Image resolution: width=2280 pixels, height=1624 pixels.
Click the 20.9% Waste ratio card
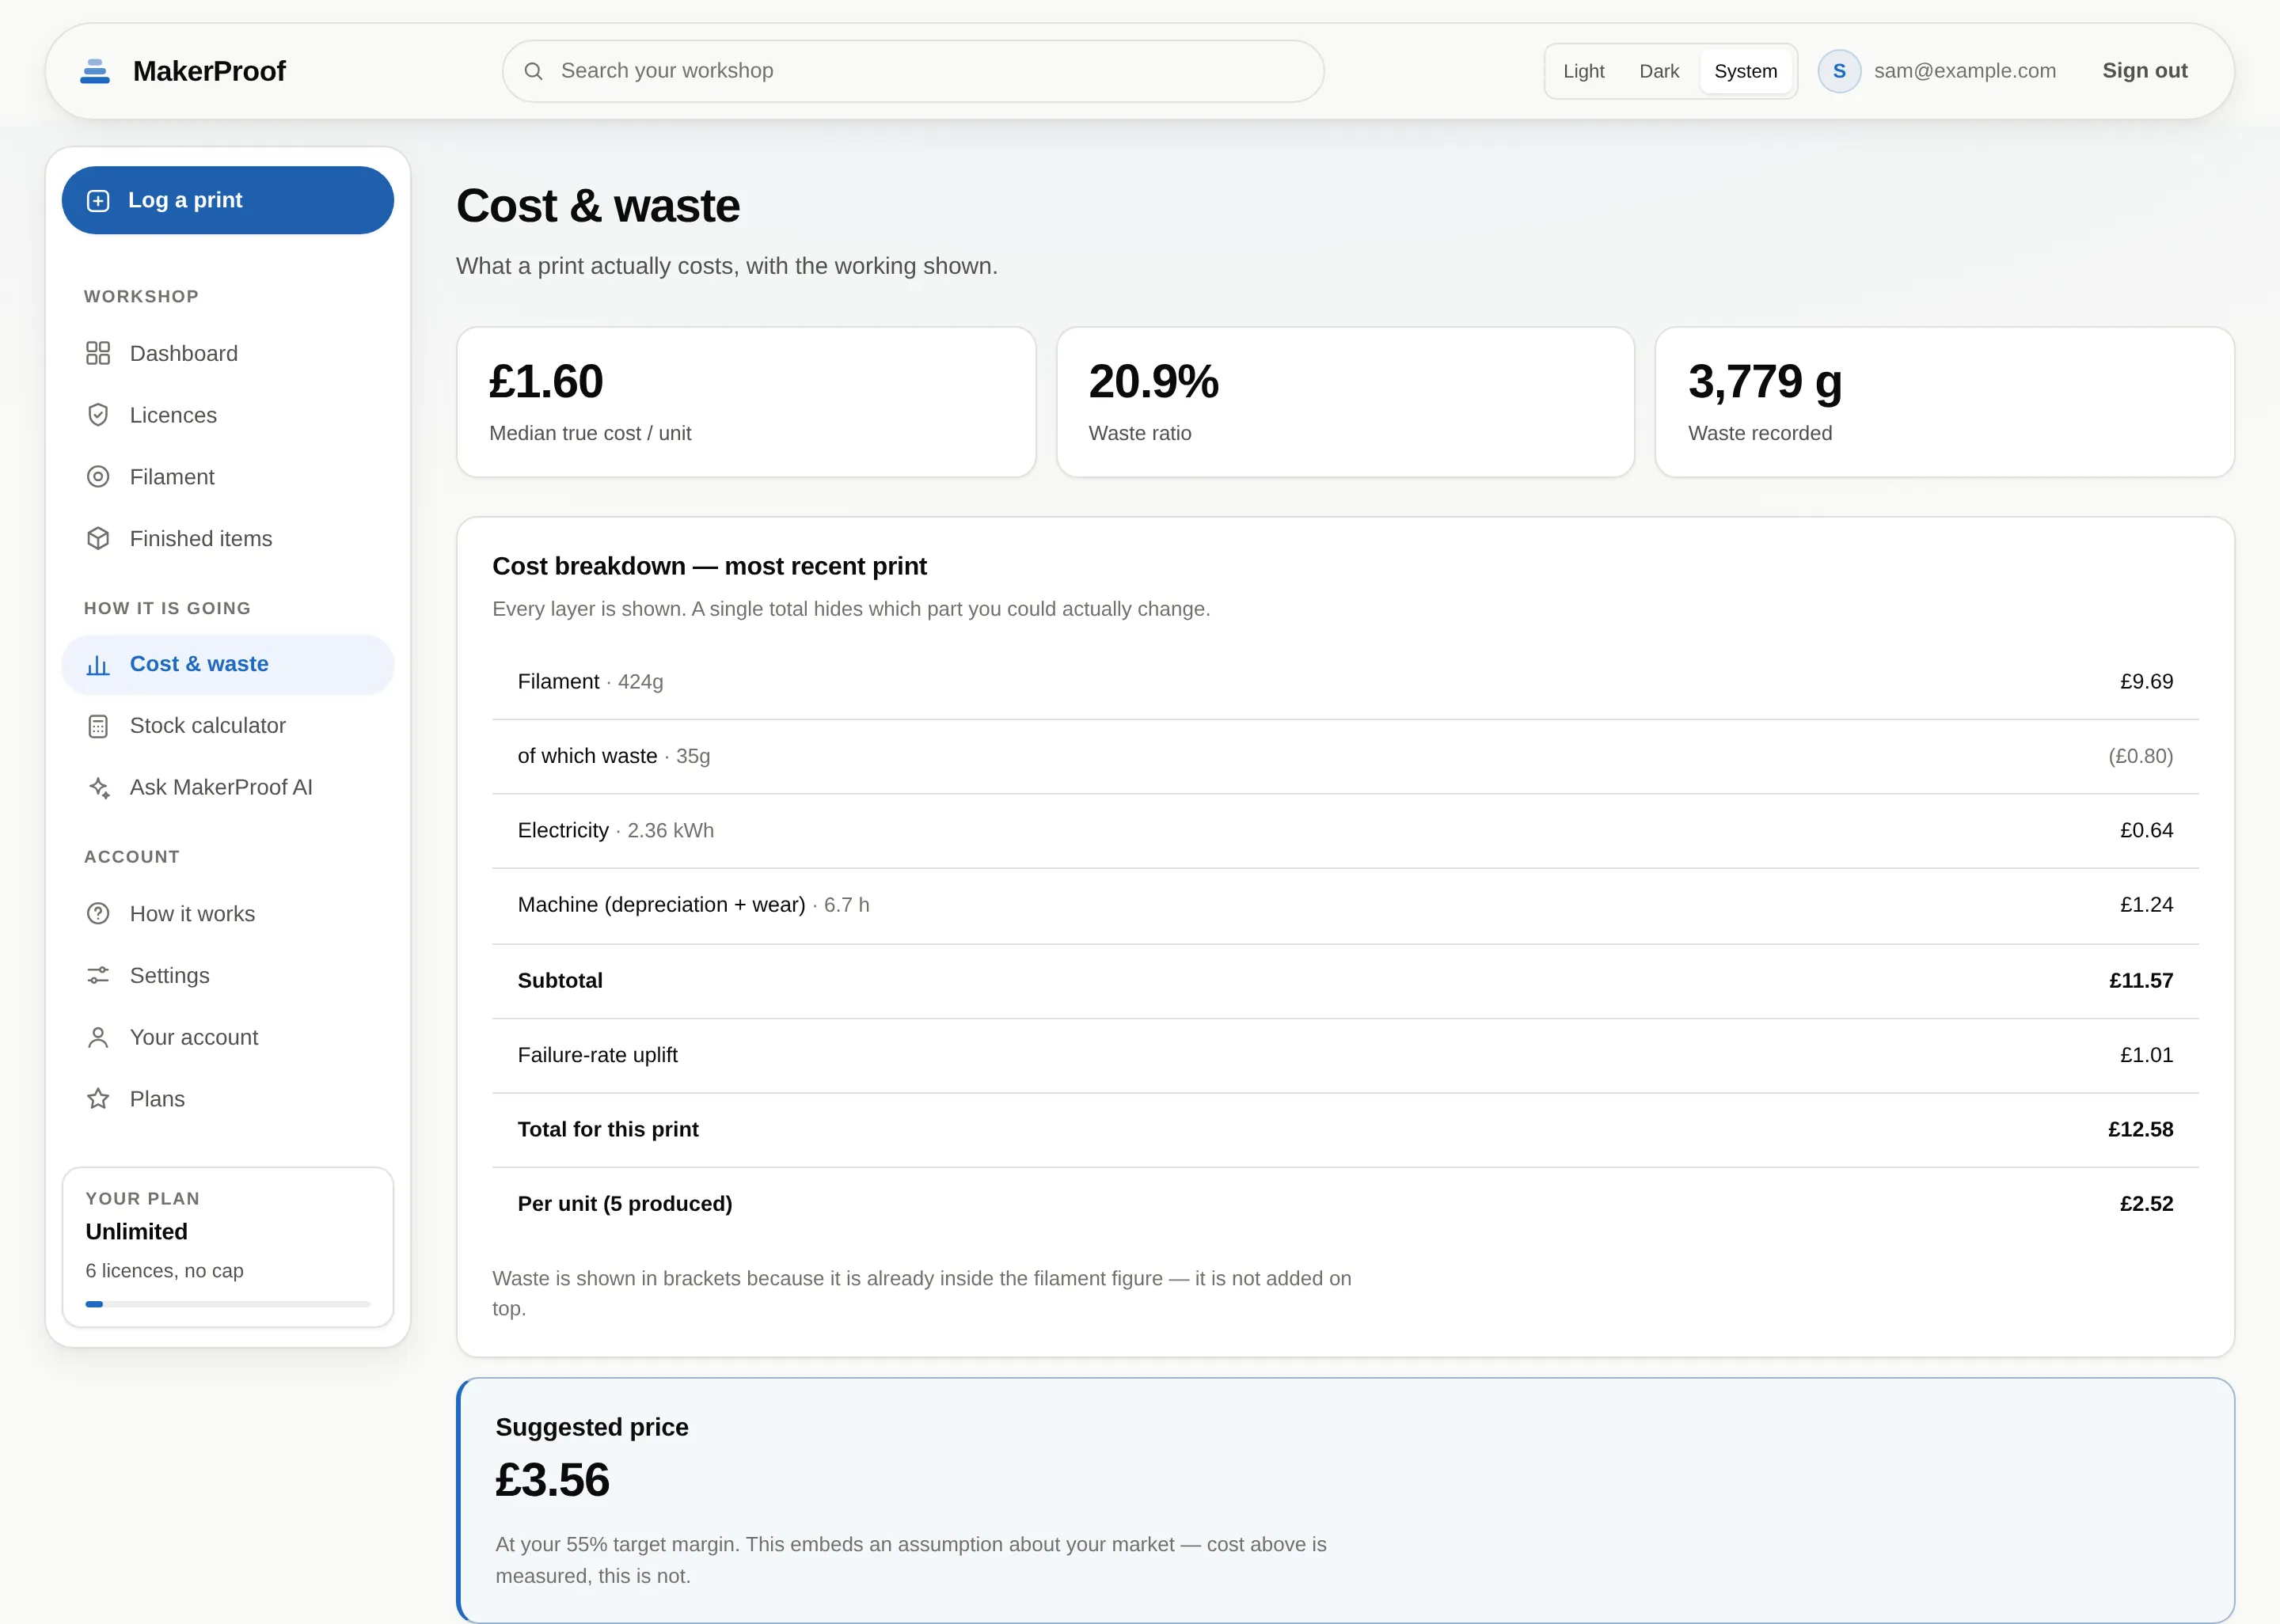(1345, 402)
